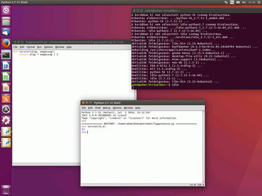Open LibreOffice Calc from the launcher
This screenshot has width=262, height=196.
(6, 77)
